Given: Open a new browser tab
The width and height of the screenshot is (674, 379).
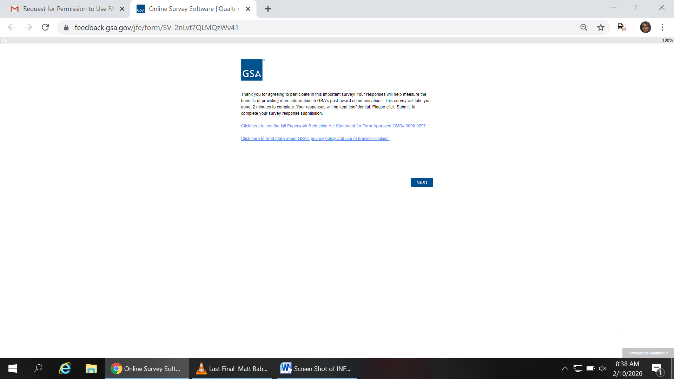Looking at the screenshot, I should (x=268, y=9).
